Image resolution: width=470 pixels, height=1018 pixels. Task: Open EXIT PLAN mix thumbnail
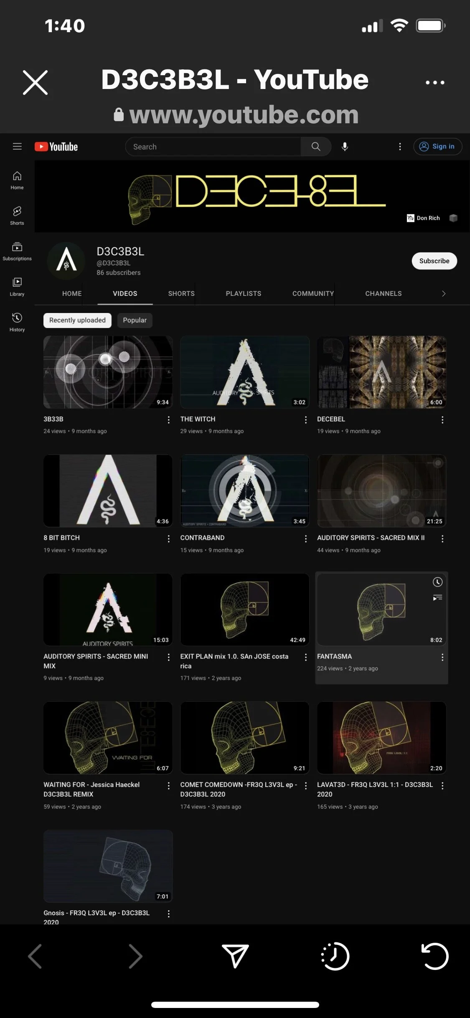[x=244, y=609]
